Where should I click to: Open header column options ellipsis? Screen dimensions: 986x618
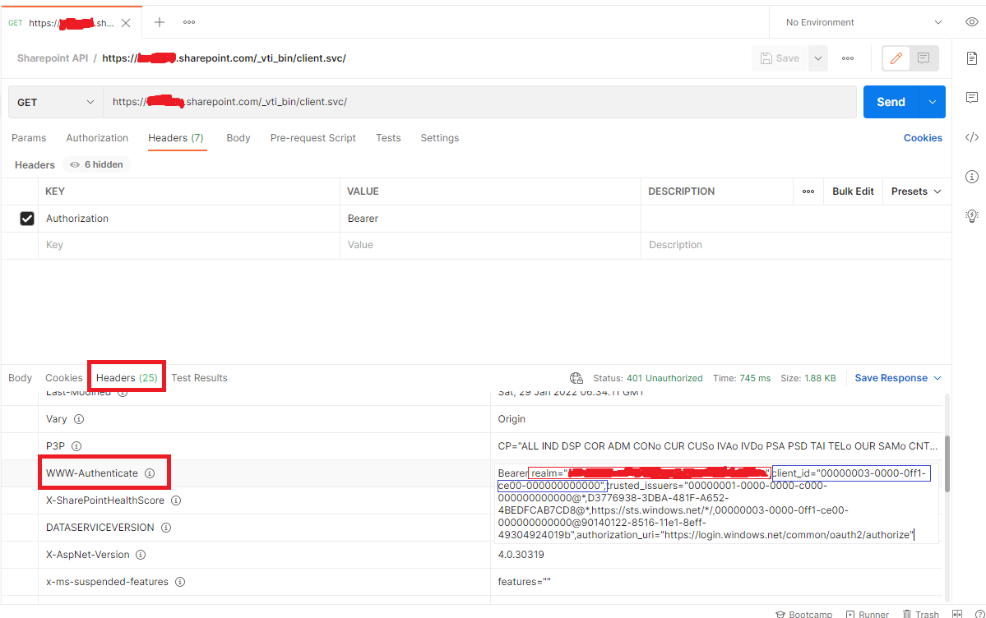pos(808,191)
